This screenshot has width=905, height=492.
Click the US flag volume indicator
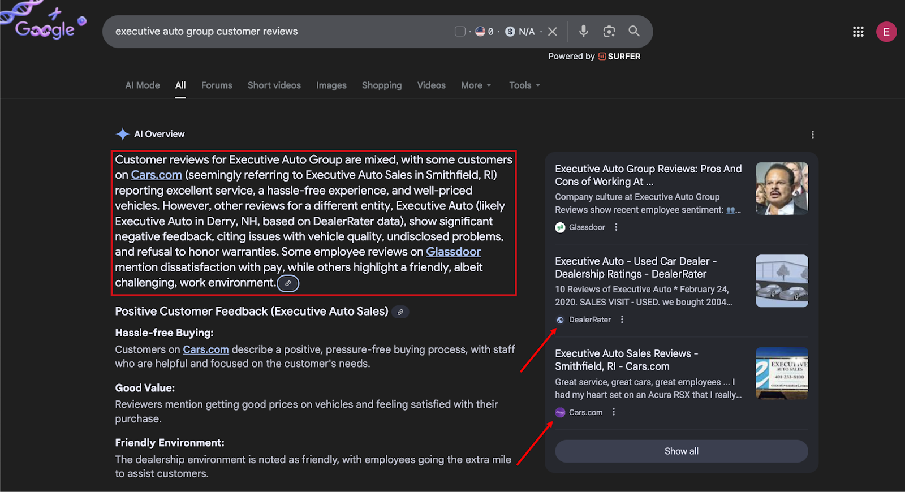484,32
